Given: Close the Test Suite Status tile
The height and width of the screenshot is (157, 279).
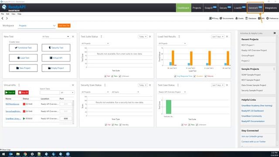Looking at the screenshot, I should [150, 37].
